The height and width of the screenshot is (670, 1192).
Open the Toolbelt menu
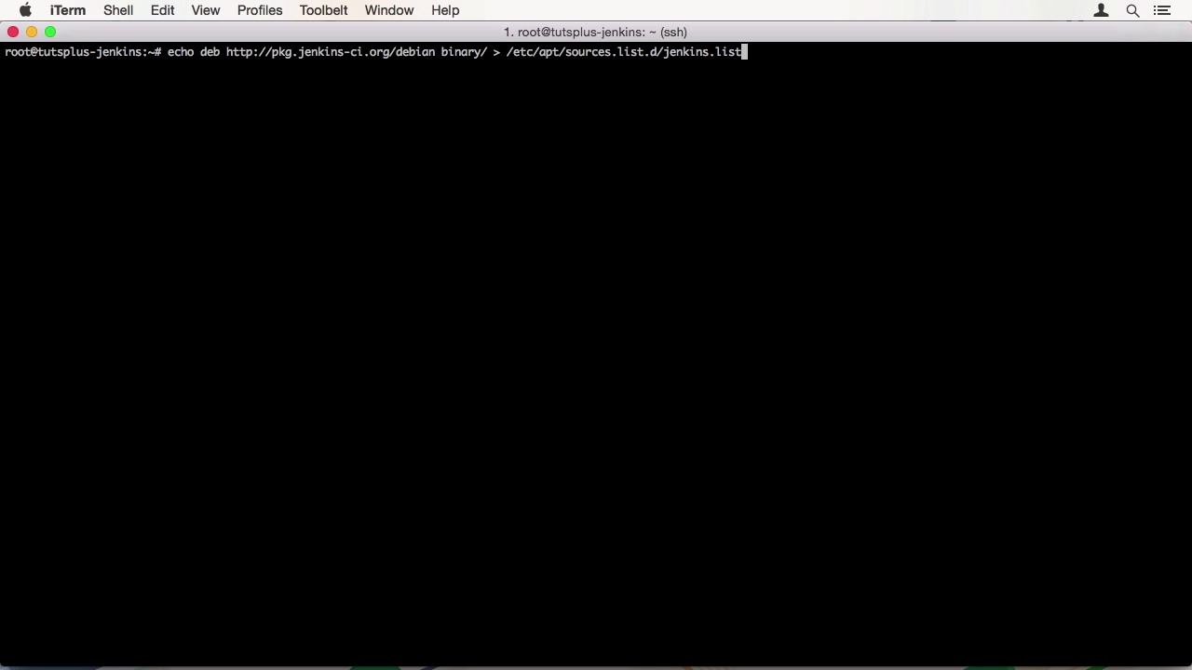click(323, 10)
